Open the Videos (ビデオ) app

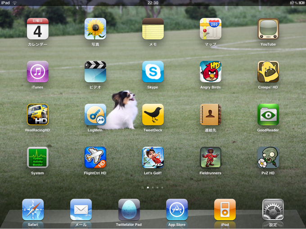[x=95, y=72]
